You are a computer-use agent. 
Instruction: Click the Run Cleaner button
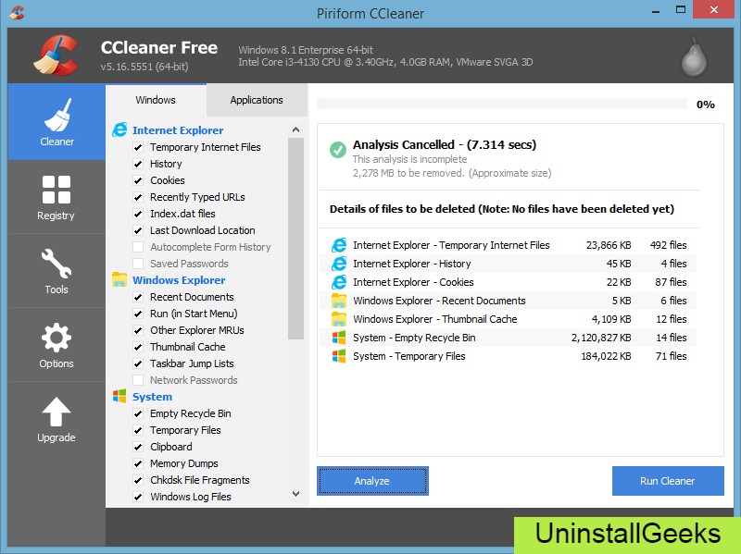pyautogui.click(x=668, y=481)
